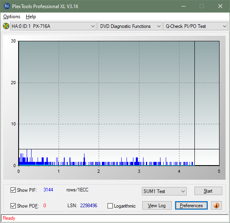Close the PlexTools Professional window
230x223 pixels.
pyautogui.click(x=220, y=6)
